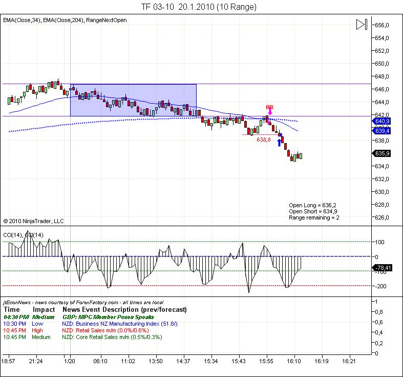Click the jtEconNews ForexFactory credit line
The image size is (403, 377).
pos(83,302)
